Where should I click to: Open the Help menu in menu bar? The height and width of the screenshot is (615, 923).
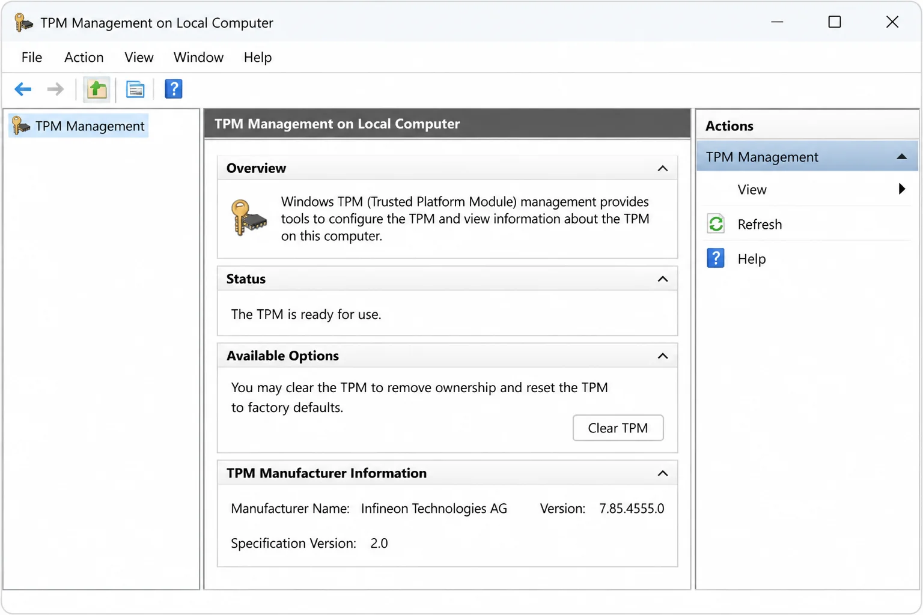(x=258, y=57)
